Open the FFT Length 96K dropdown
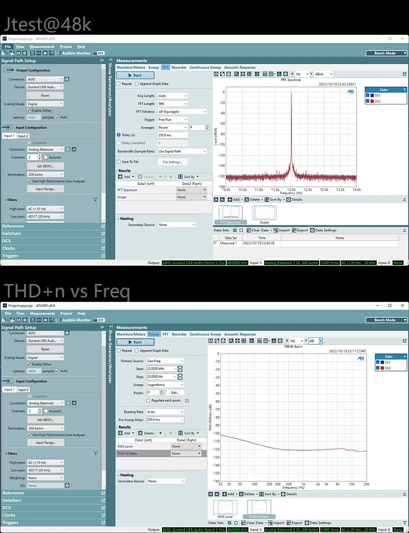The height and width of the screenshot is (533, 409). pyautogui.click(x=173, y=104)
